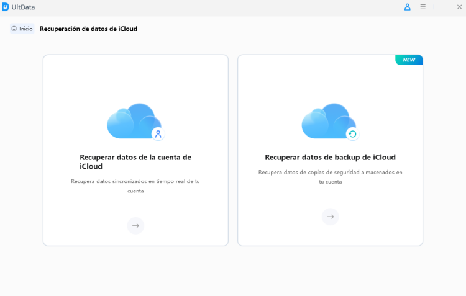Open the hamburger menu icon
The width and height of the screenshot is (466, 296).
(x=423, y=7)
